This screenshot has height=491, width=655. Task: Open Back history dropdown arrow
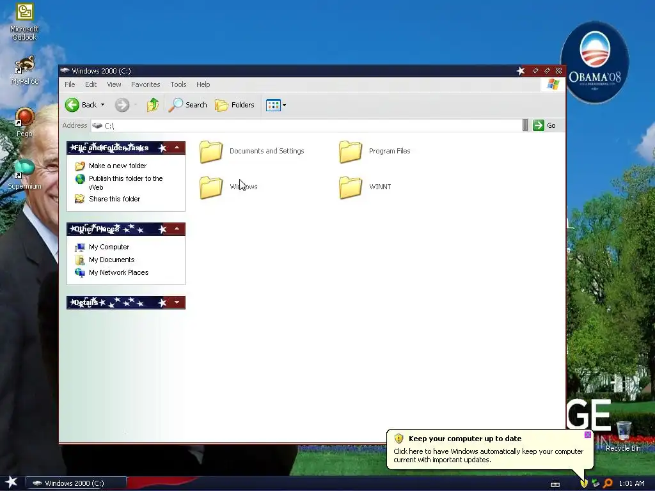(x=103, y=105)
